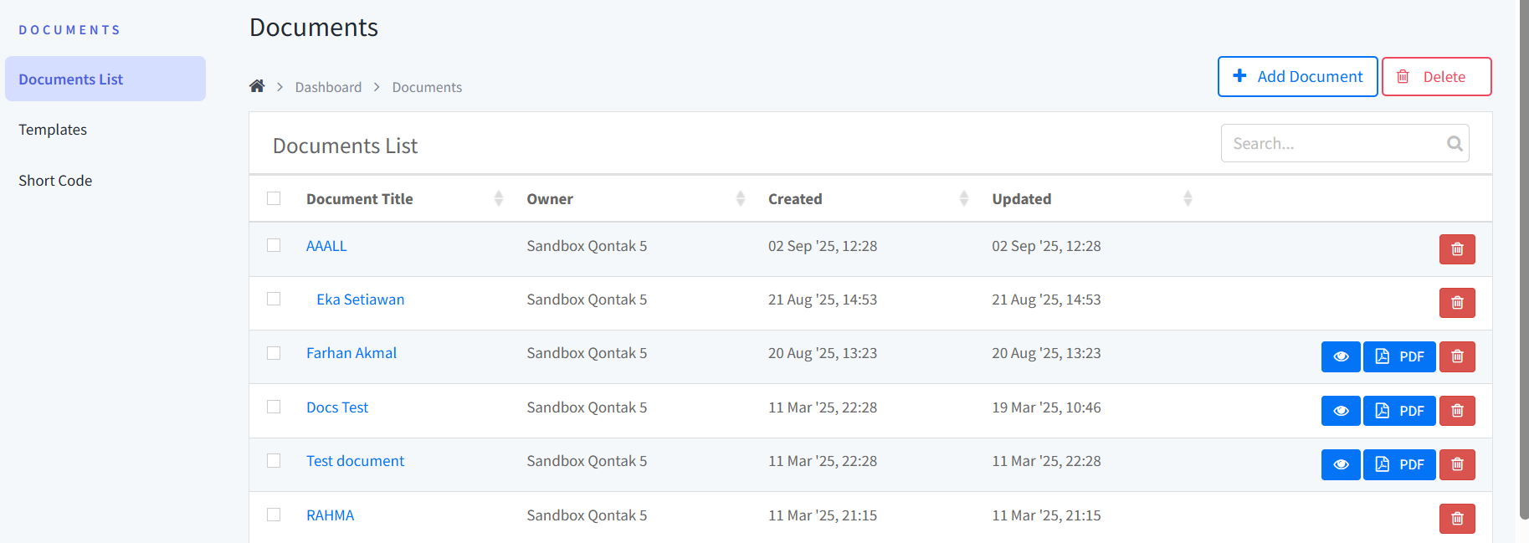Preview Farhan Akmal document with eye icon
This screenshot has height=543, width=1529.
(1340, 356)
